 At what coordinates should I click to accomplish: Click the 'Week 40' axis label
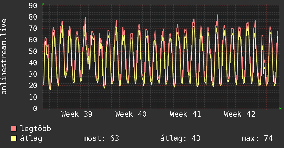pos(131,114)
